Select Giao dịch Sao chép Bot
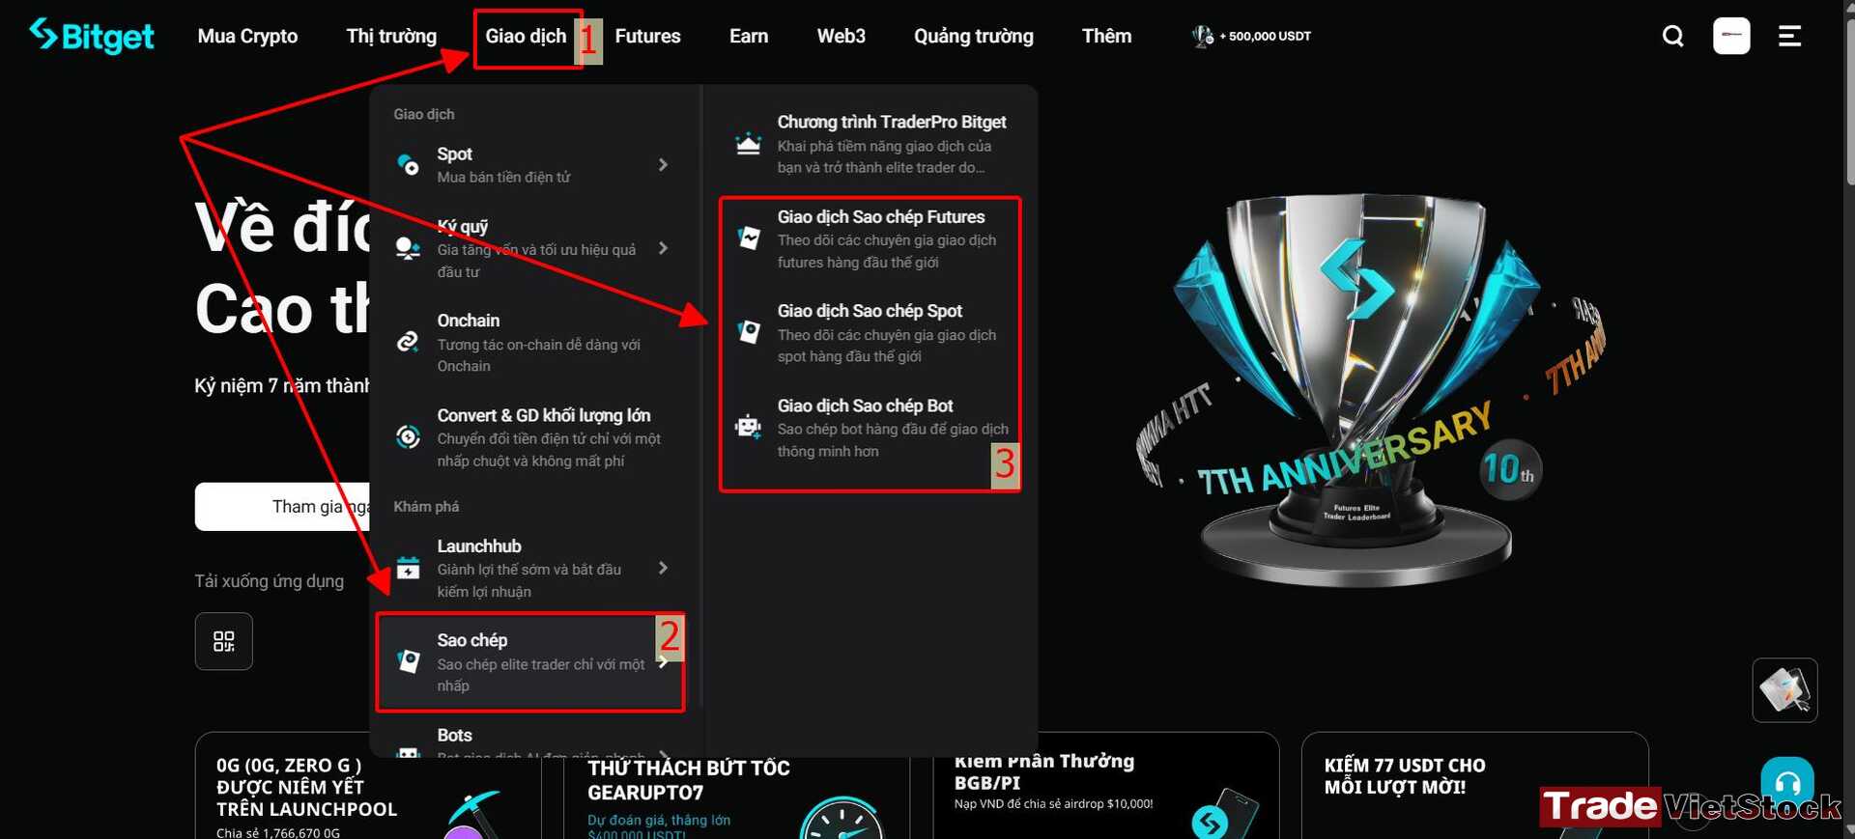Image resolution: width=1855 pixels, height=839 pixels. 870,428
